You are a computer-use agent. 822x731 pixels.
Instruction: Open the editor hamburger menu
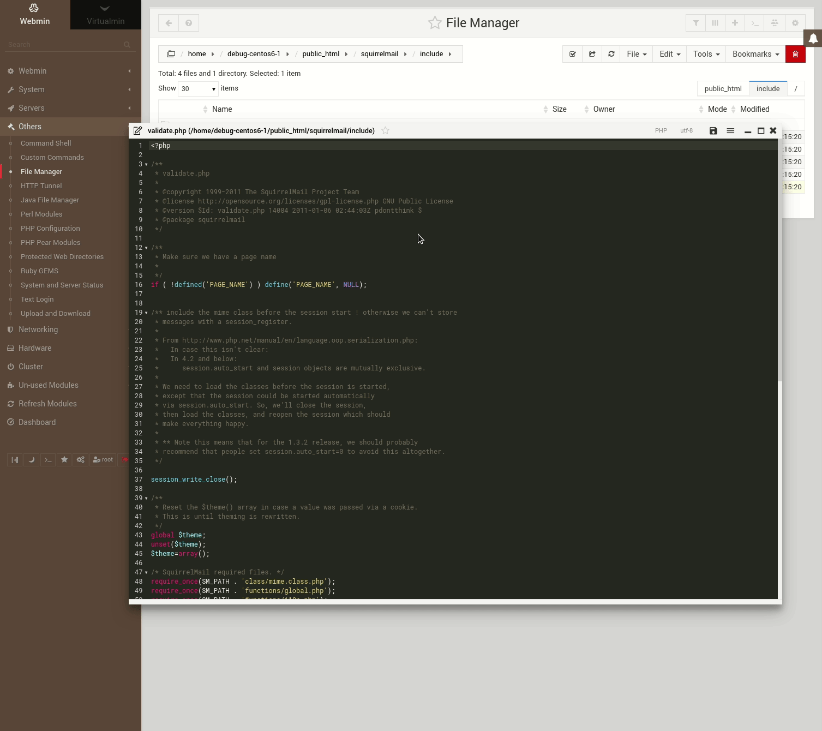pos(730,131)
